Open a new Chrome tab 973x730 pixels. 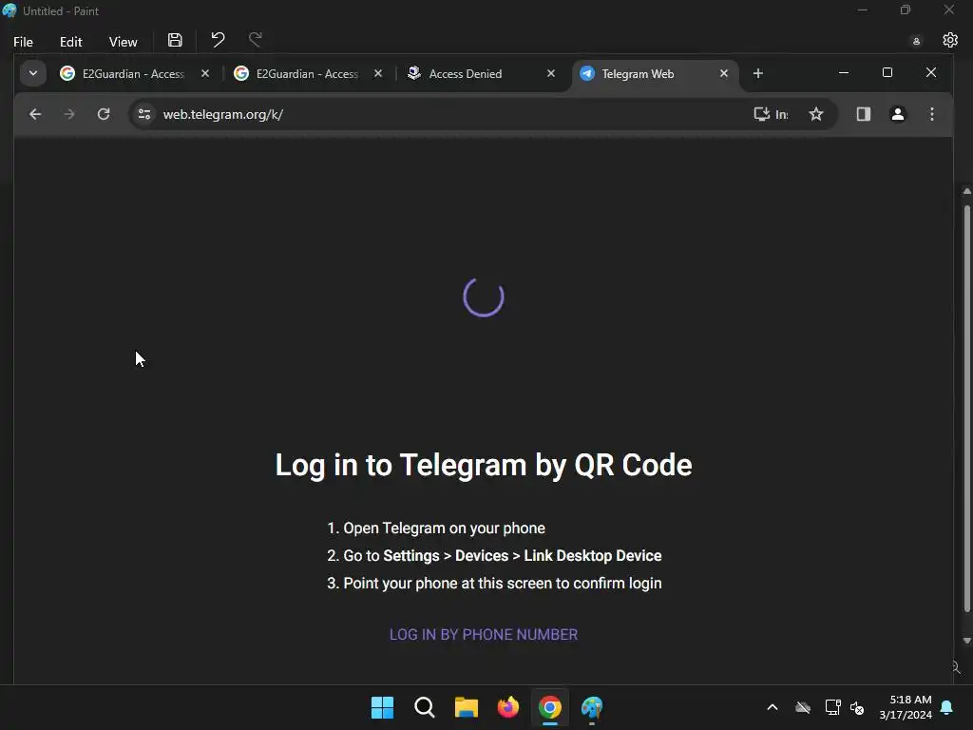pyautogui.click(x=757, y=73)
